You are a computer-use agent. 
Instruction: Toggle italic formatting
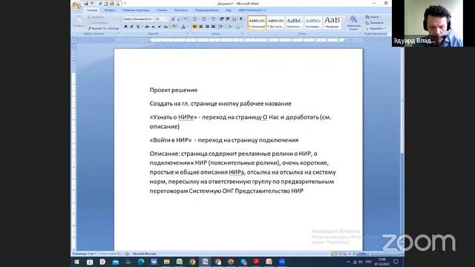[x=132, y=27]
